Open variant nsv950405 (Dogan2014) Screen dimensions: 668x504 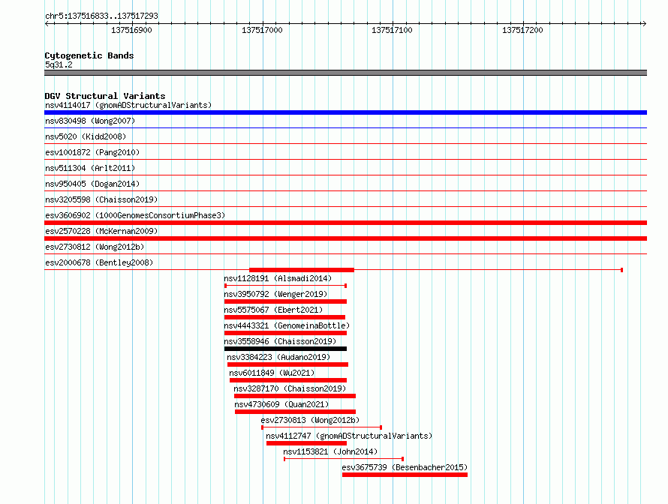coord(92,184)
